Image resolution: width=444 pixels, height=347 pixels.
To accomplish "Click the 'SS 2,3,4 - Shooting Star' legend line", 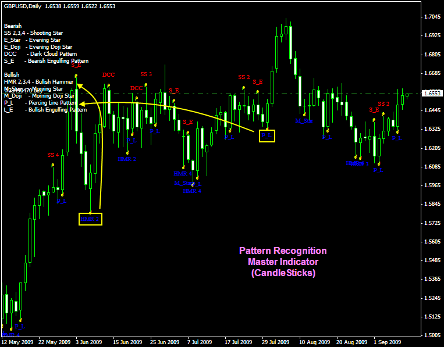I will pyautogui.click(x=33, y=33).
